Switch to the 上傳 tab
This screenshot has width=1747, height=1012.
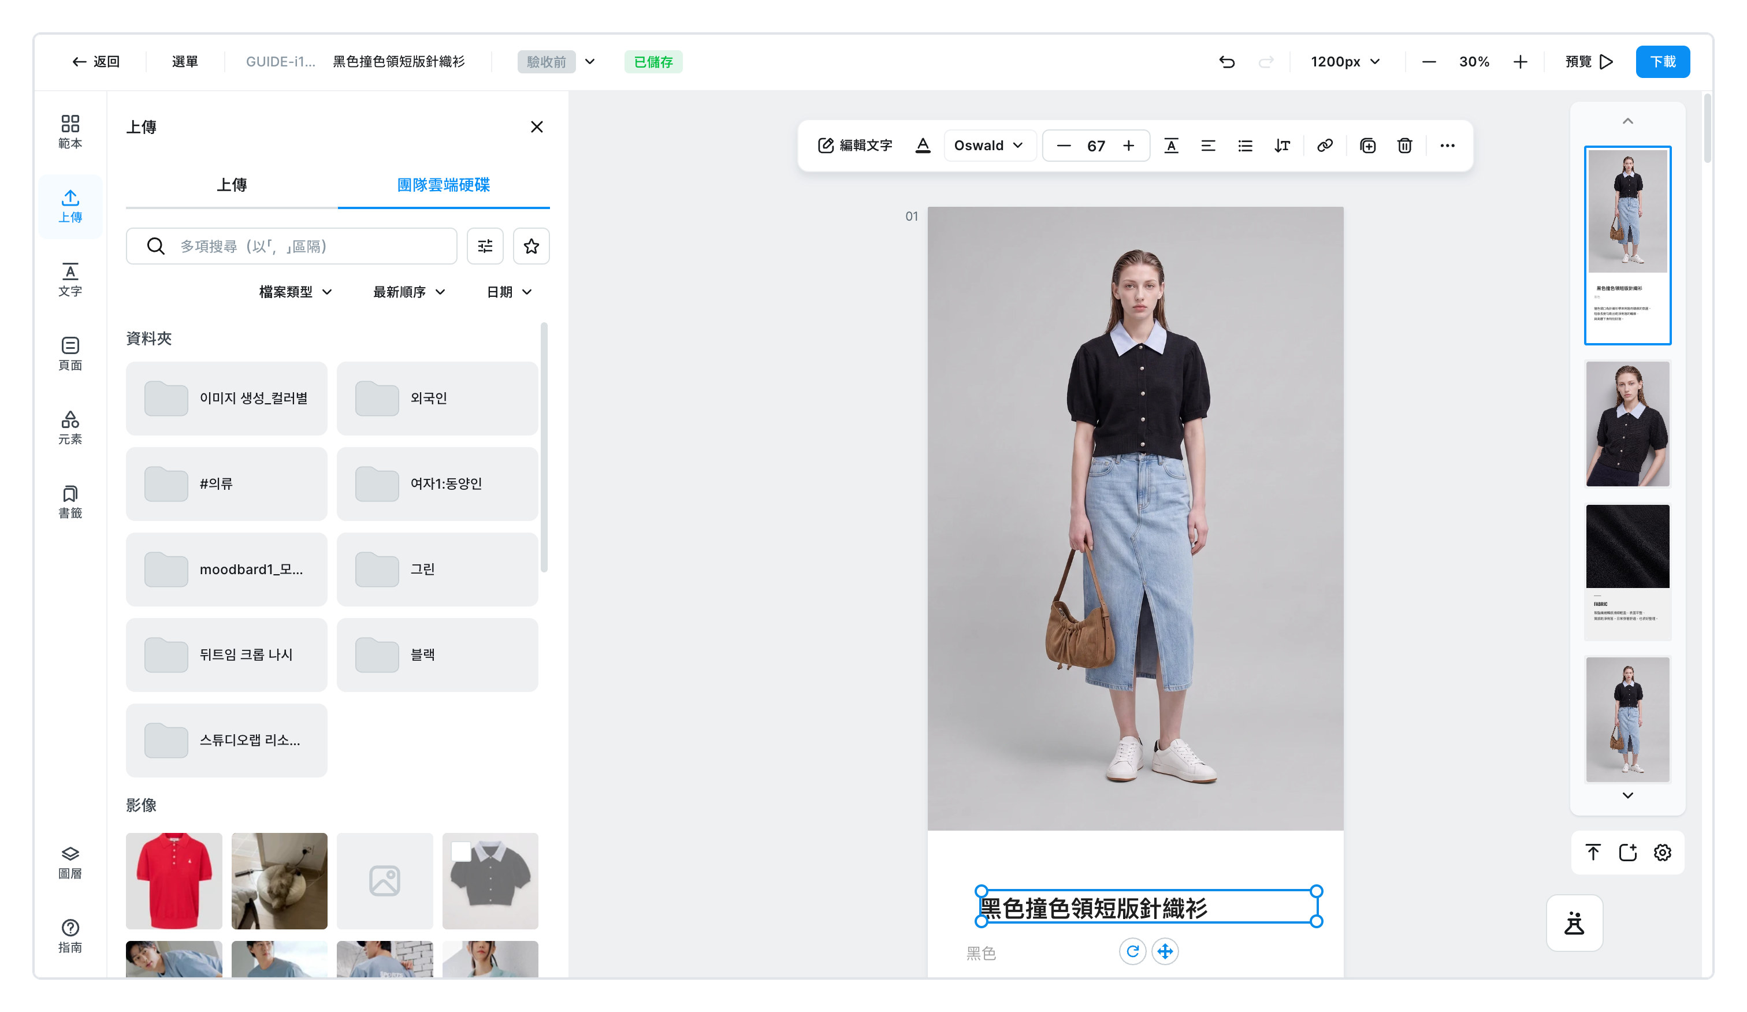pos(232,185)
